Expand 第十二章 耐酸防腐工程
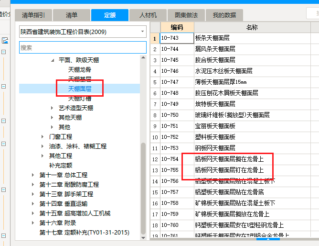319x246 pixels. pos(33,184)
